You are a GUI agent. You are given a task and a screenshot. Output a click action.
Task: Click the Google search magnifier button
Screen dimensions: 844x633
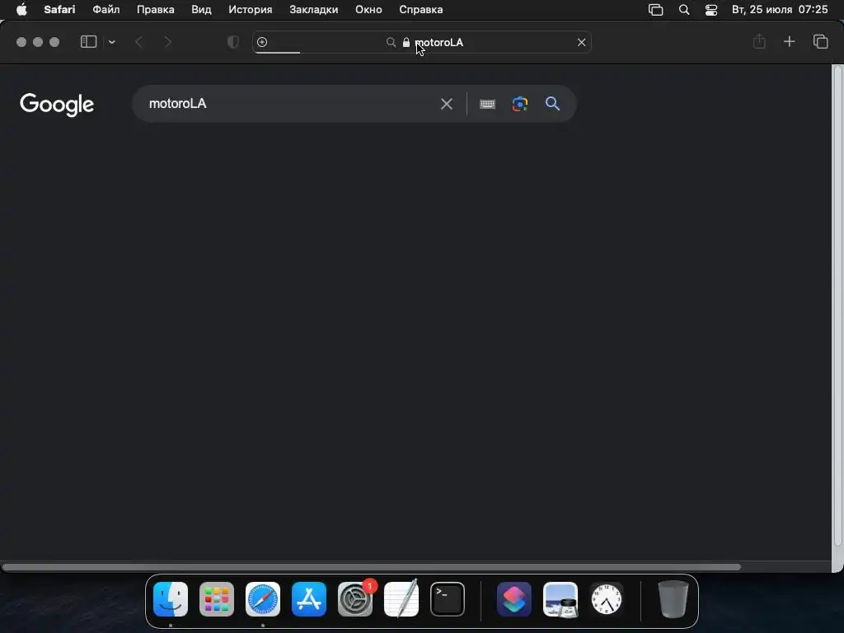tap(553, 103)
